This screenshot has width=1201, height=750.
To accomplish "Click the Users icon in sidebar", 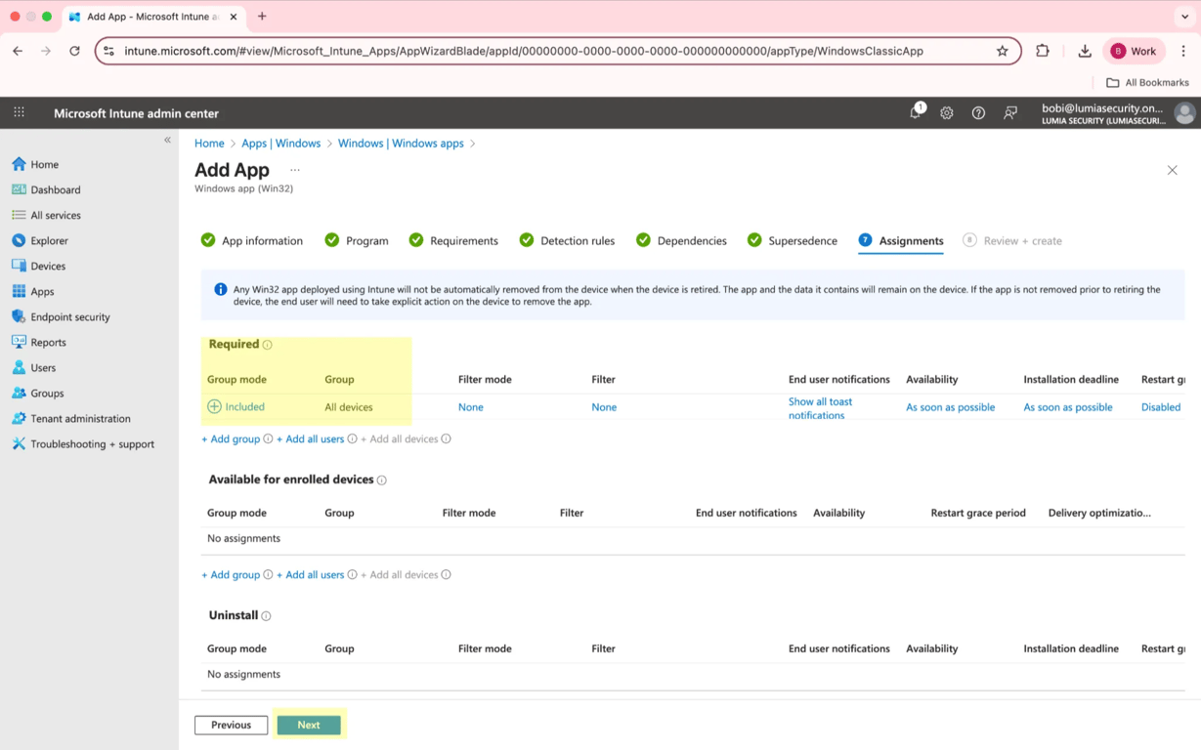I will point(19,367).
